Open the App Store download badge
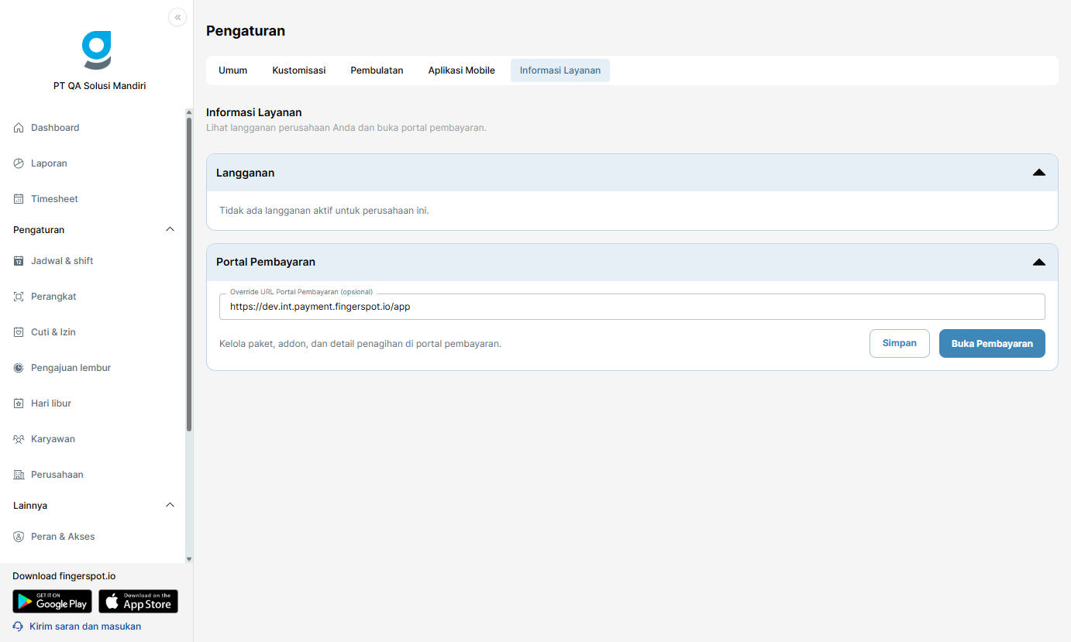This screenshot has width=1071, height=642. [138, 602]
